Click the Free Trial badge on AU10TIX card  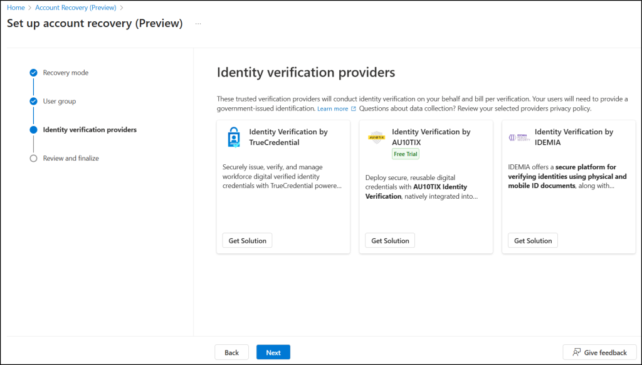(x=405, y=153)
